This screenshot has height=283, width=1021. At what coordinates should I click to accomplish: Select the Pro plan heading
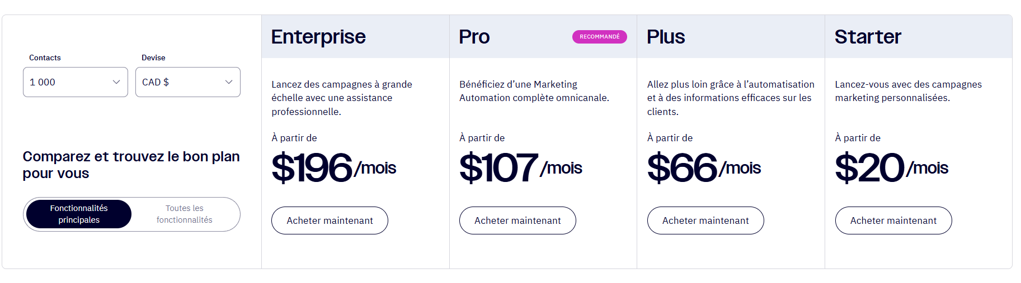coord(474,37)
